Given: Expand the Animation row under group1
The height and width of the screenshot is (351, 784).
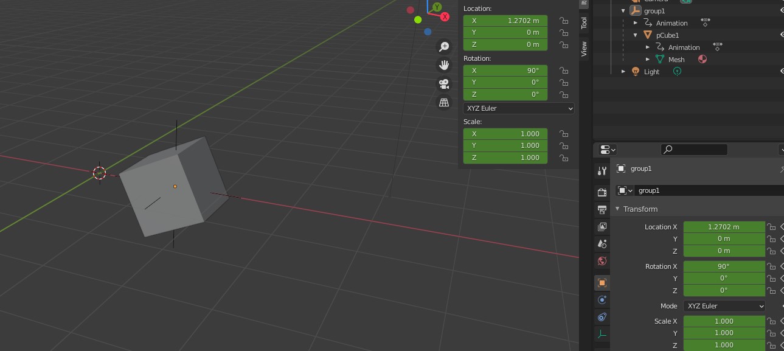Looking at the screenshot, I should [636, 23].
